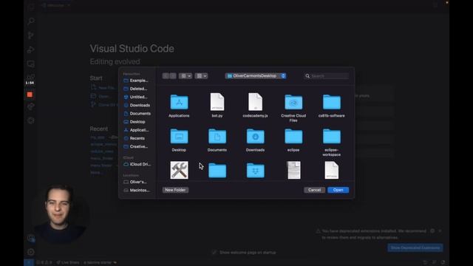Dismiss the deprecated extensions notification
Viewport: 473px width, 266px height.
[x=440, y=231]
